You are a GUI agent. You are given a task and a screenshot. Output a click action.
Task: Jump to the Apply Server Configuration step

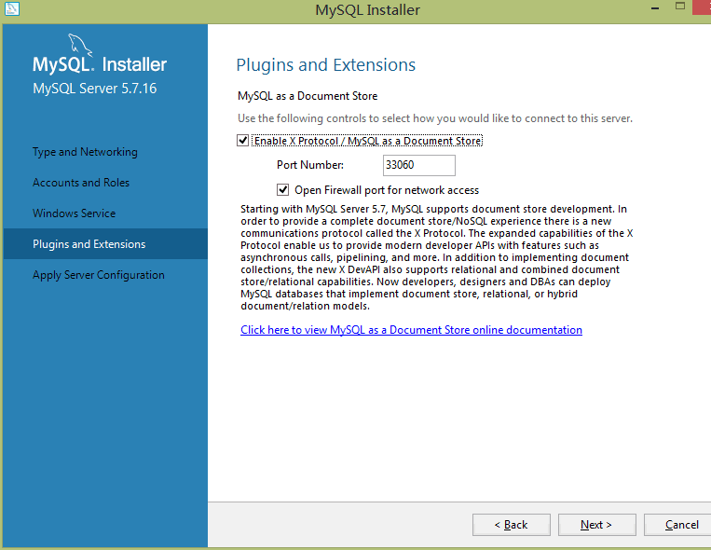(99, 275)
